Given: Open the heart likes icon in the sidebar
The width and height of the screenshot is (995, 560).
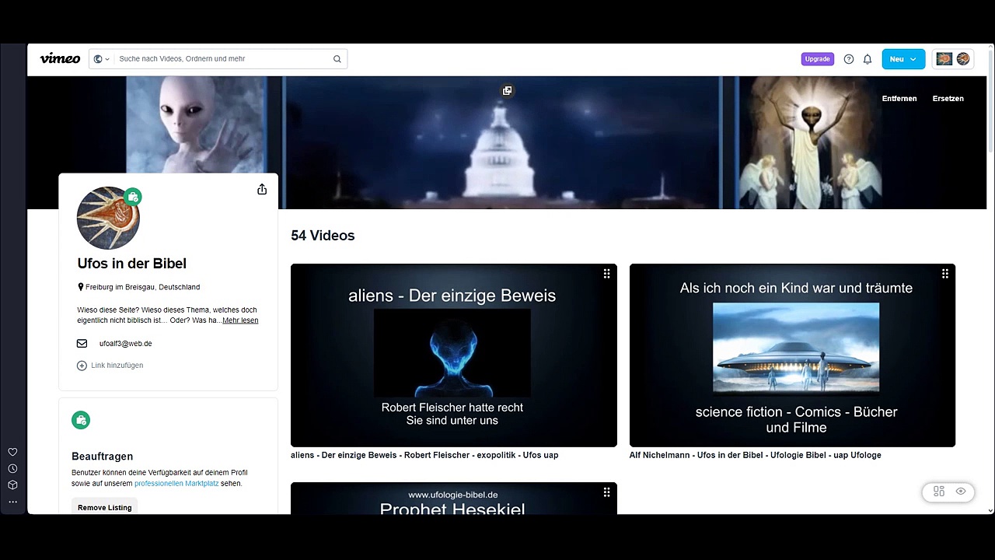Looking at the screenshot, I should (12, 452).
